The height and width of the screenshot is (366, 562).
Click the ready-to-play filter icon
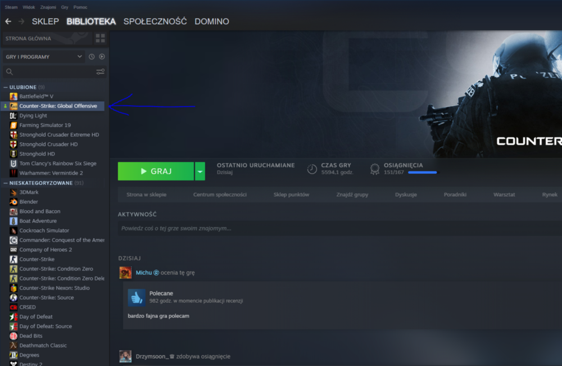click(x=102, y=57)
